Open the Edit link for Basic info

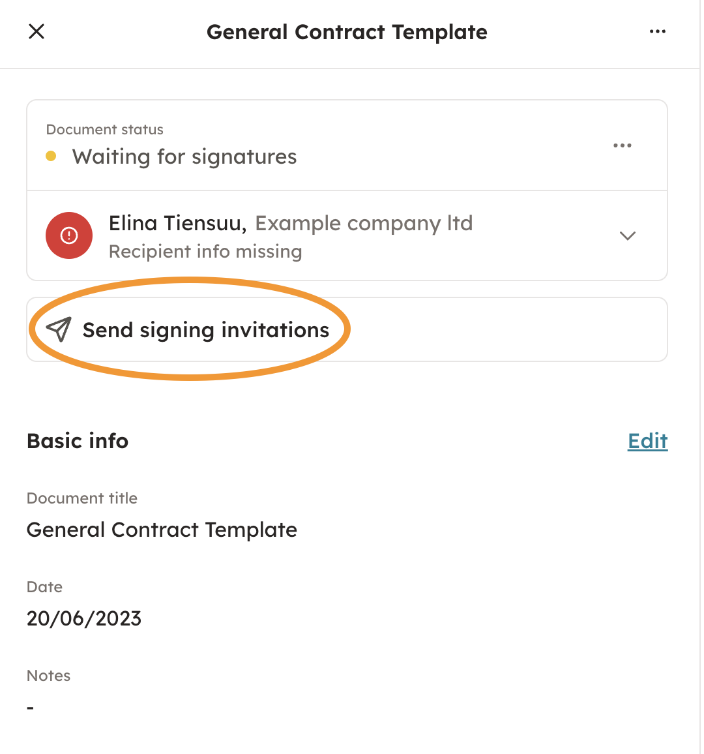(x=647, y=442)
